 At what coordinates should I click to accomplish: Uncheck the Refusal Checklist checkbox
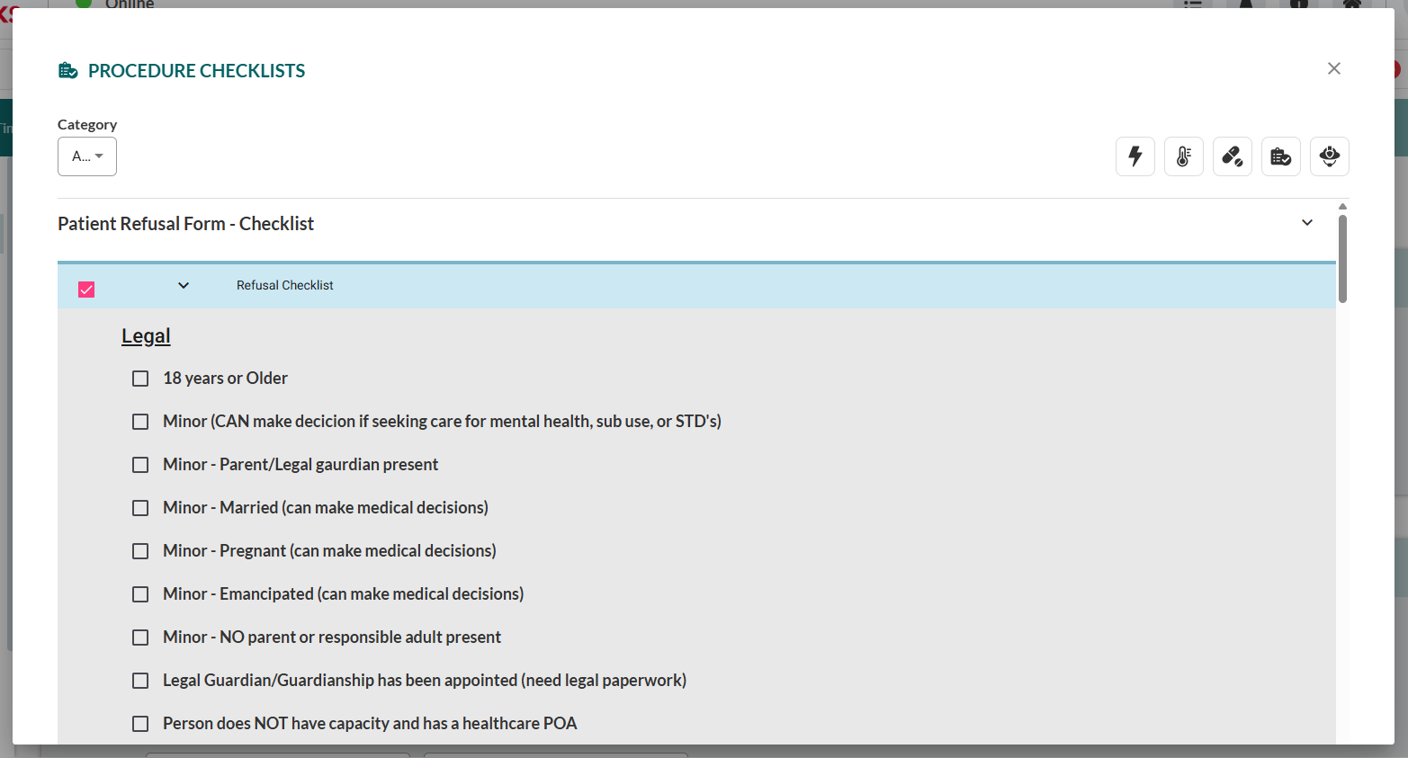coord(85,289)
